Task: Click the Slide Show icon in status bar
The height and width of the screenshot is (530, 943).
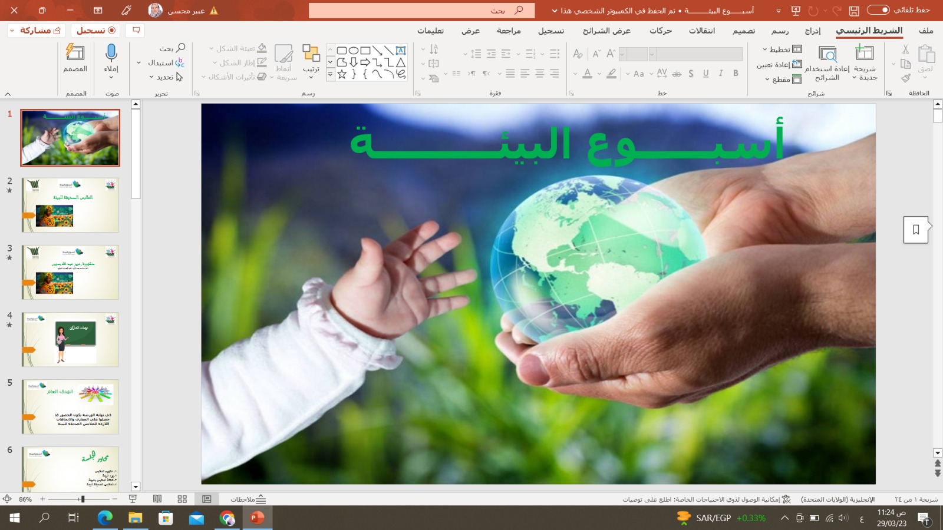Action: [x=133, y=499]
